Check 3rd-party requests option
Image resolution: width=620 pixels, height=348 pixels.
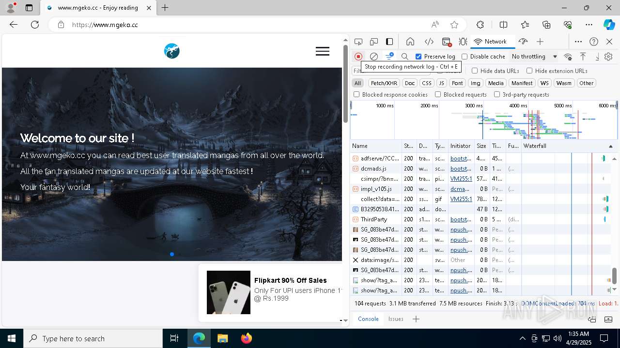coord(497,95)
